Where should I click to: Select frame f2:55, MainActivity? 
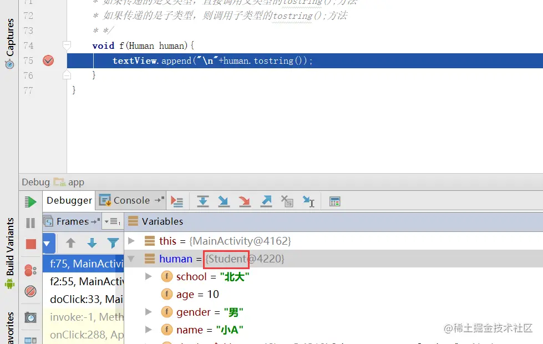83,281
